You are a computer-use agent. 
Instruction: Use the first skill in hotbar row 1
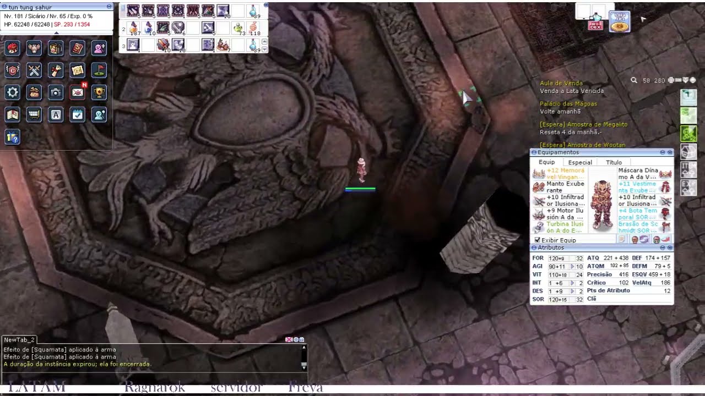[133, 11]
